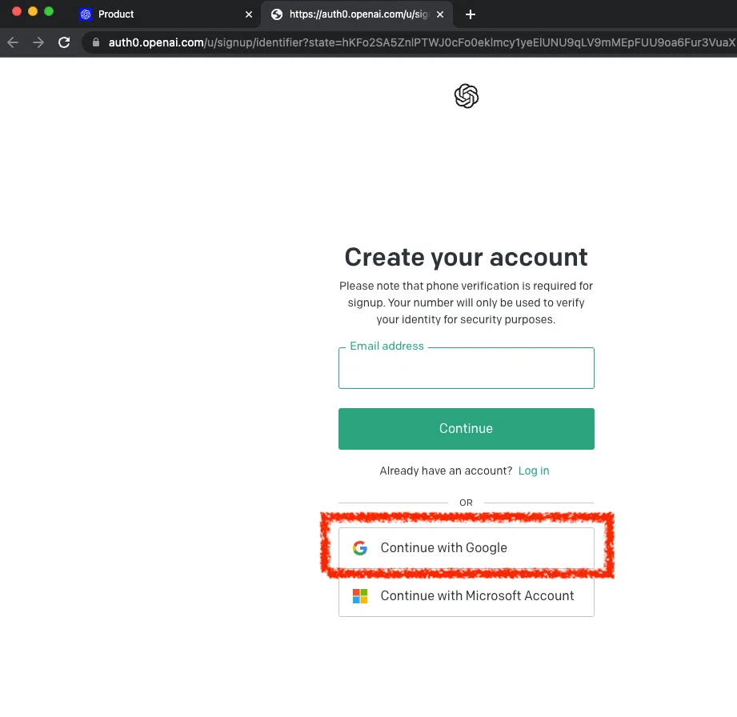Choose Continue with Google
Image resolution: width=737 pixels, height=717 pixels.
point(467,547)
